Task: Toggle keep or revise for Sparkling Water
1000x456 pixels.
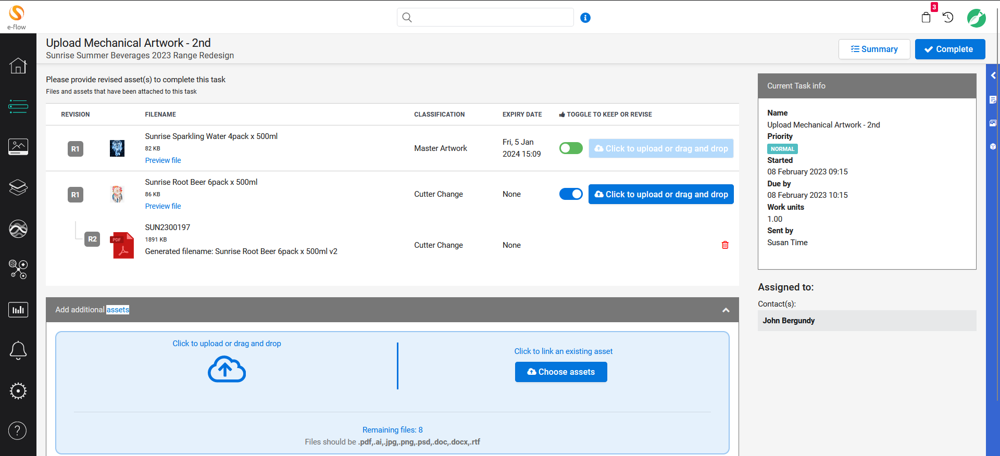Action: 571,148
